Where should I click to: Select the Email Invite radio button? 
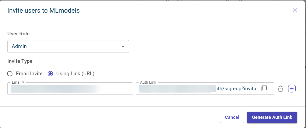tap(10, 74)
